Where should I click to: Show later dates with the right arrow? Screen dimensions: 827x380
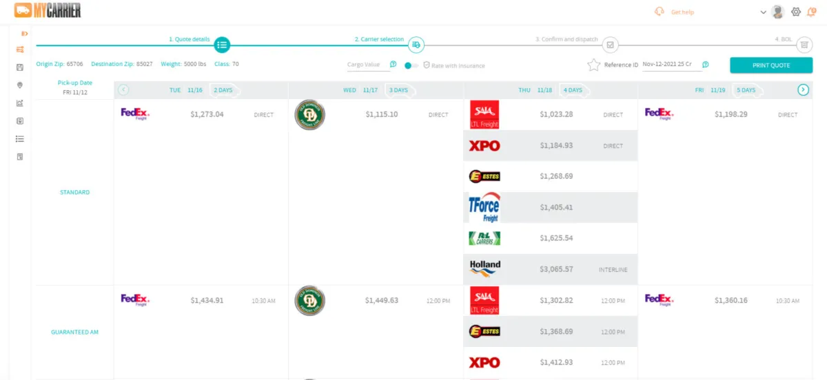click(x=804, y=89)
